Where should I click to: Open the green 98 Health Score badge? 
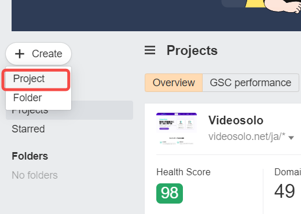point(170,193)
